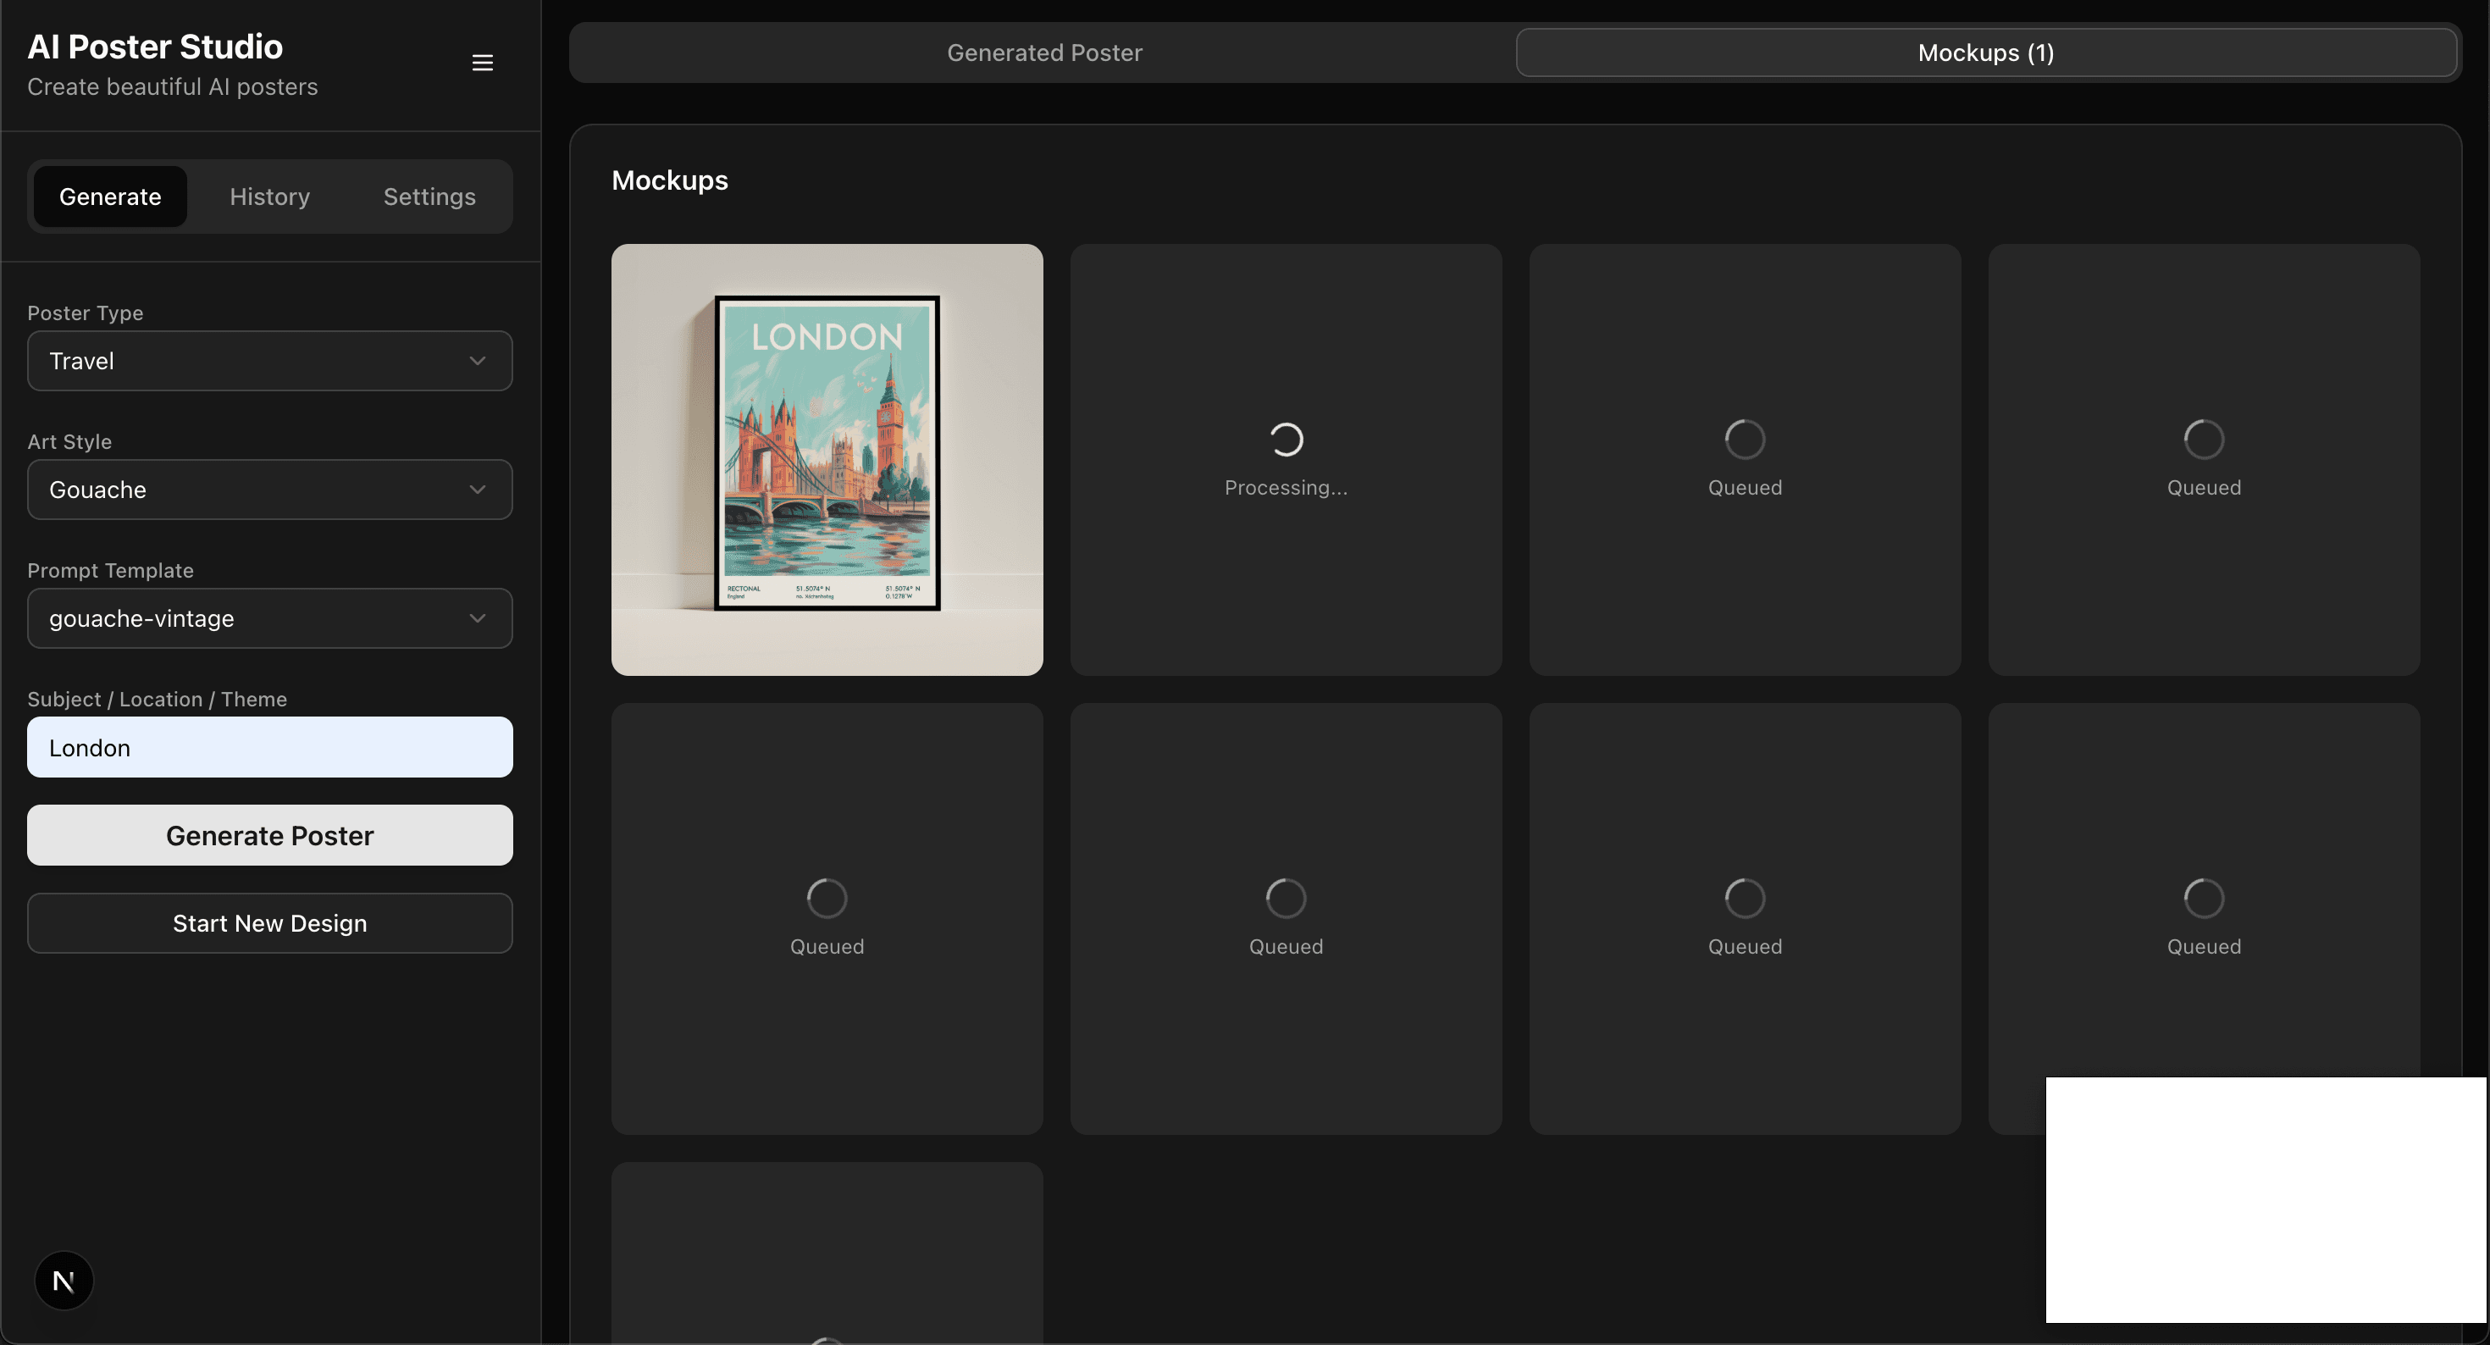The width and height of the screenshot is (2490, 1345).
Task: Open the hamburger menu icon
Action: [x=483, y=63]
